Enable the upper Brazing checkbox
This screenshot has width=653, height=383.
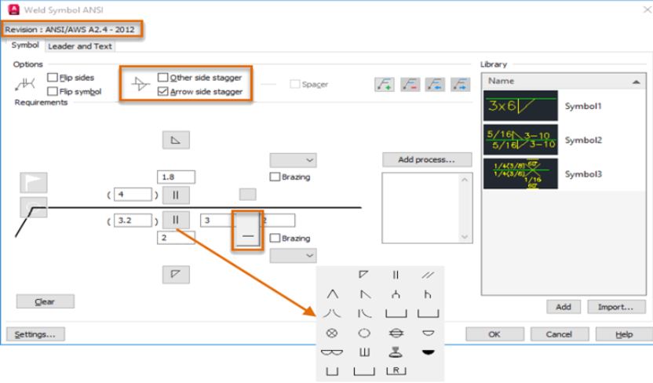[x=275, y=177]
